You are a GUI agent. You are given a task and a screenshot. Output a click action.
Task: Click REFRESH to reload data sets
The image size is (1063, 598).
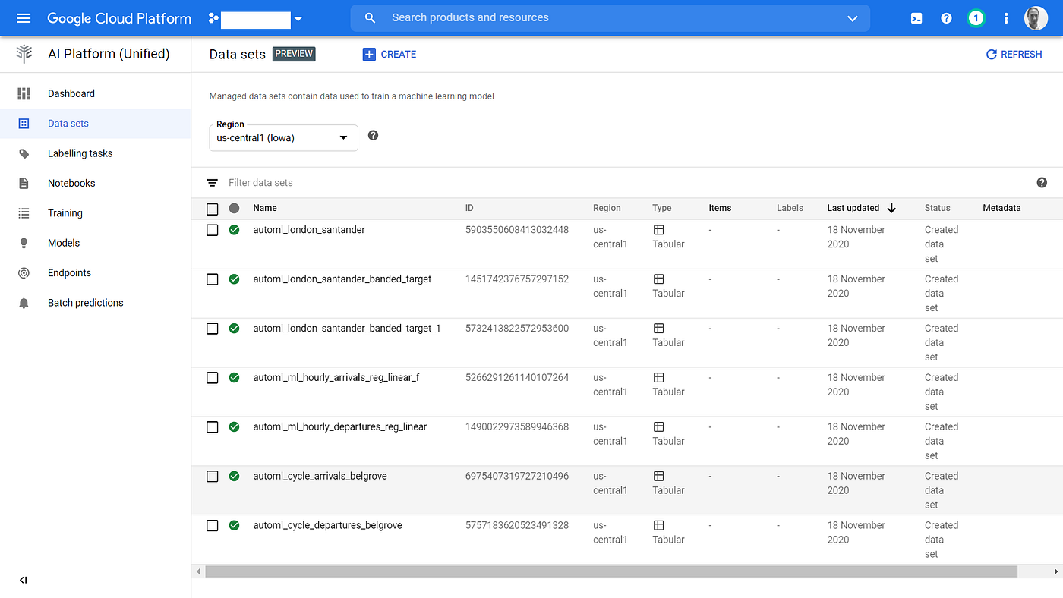point(1014,54)
